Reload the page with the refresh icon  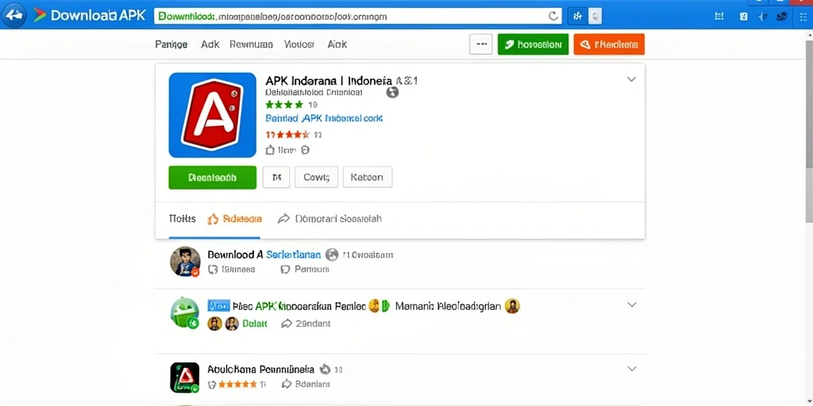[x=553, y=16]
